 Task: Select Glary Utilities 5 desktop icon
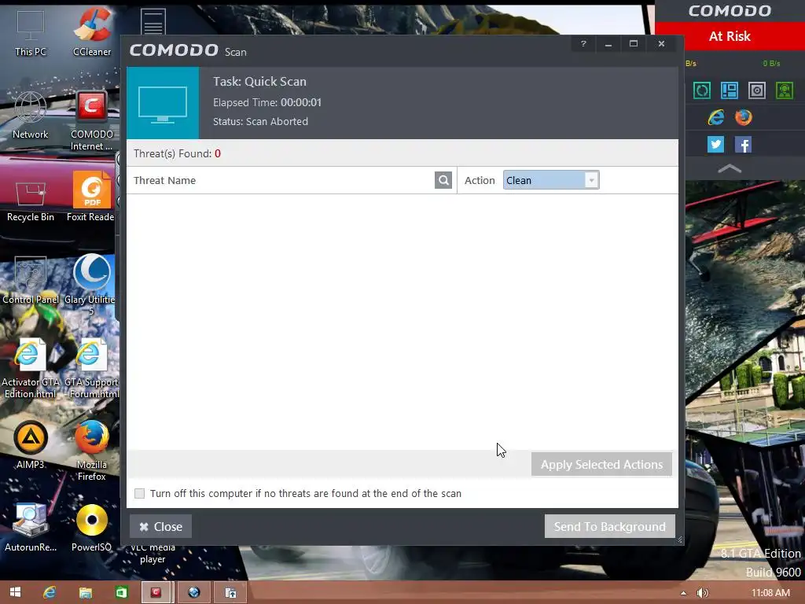point(91,285)
